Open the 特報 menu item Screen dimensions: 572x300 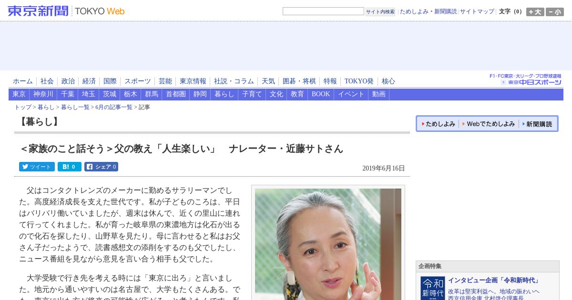pos(330,81)
